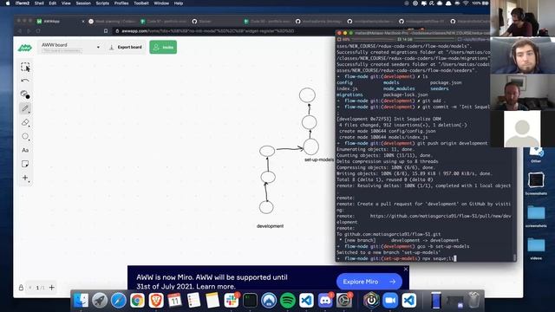Click the set-up-models label on board

319,159
